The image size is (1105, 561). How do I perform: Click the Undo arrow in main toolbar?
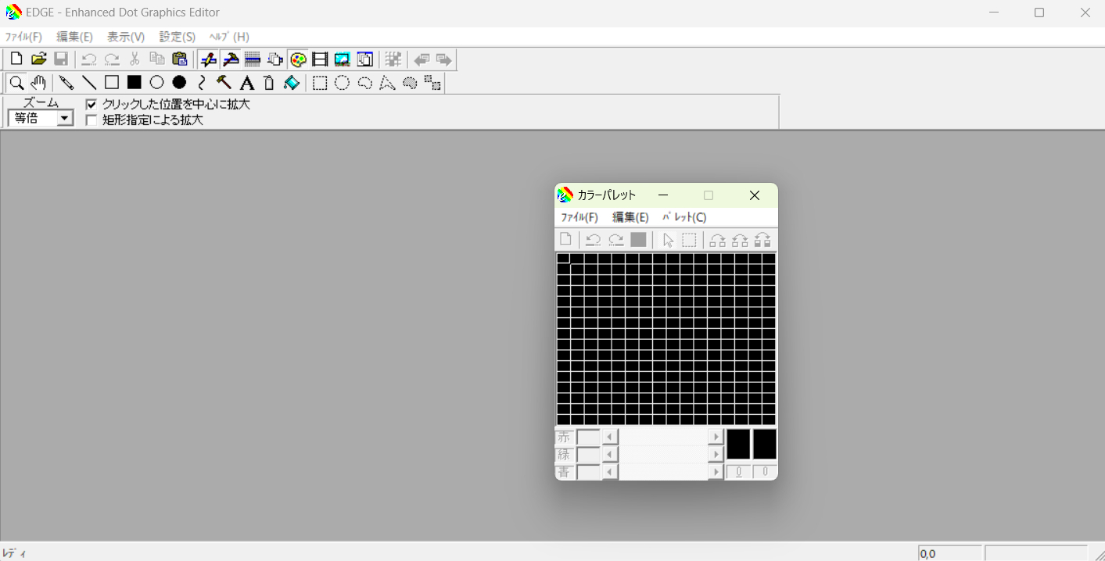pos(89,59)
